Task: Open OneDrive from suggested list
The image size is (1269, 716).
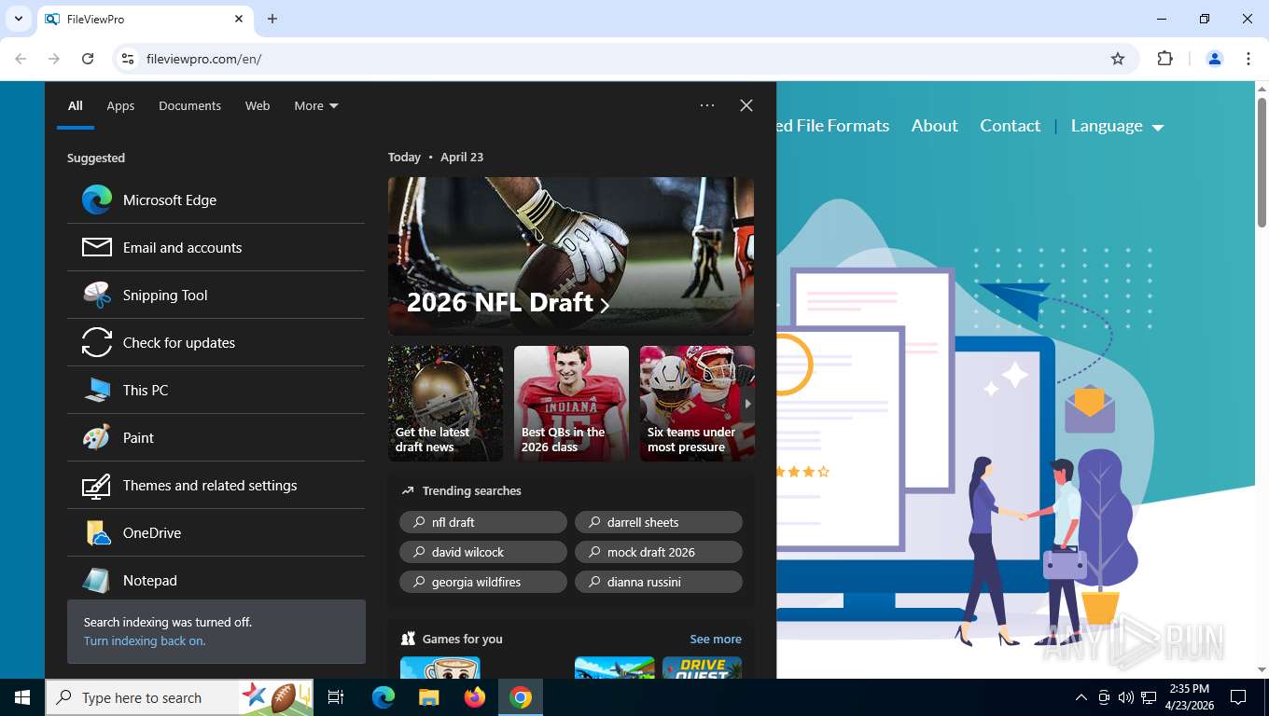Action: coord(216,532)
